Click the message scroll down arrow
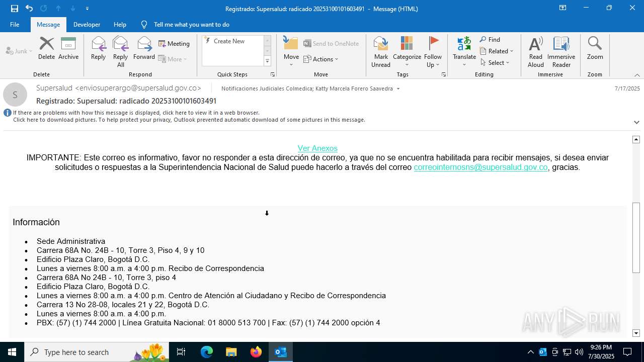 [636, 333]
